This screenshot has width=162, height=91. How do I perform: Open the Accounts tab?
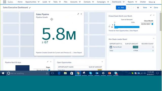[74, 2]
